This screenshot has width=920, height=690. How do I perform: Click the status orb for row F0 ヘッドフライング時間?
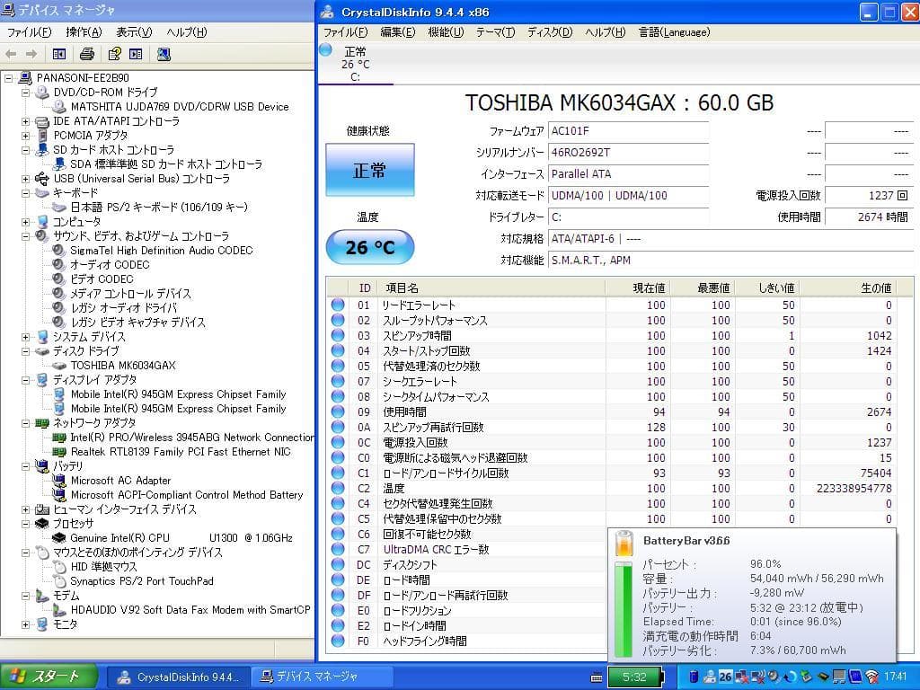click(x=338, y=640)
